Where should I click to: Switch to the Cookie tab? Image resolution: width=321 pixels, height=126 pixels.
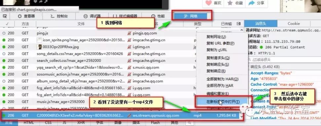coord(294,24)
